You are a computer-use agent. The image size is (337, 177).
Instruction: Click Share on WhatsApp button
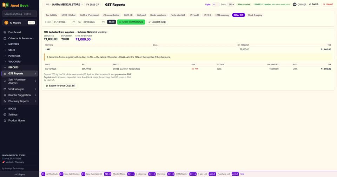131,22
